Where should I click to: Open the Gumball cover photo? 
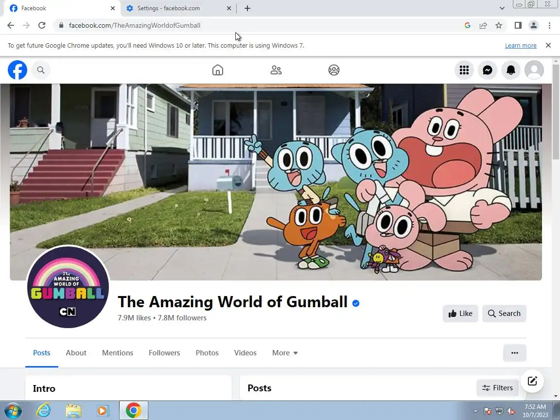276,182
